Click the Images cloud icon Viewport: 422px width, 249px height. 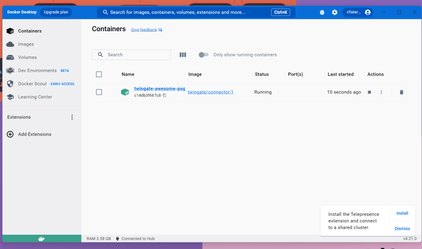pyautogui.click(x=10, y=44)
